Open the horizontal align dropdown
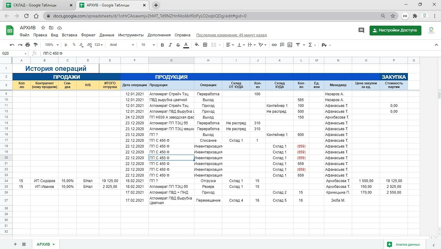This screenshot has width=441, height=249. point(230,45)
